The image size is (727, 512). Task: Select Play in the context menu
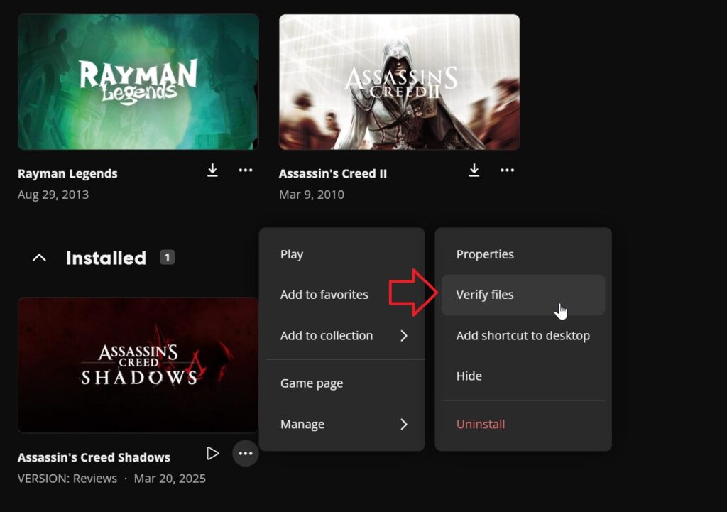[x=292, y=254]
